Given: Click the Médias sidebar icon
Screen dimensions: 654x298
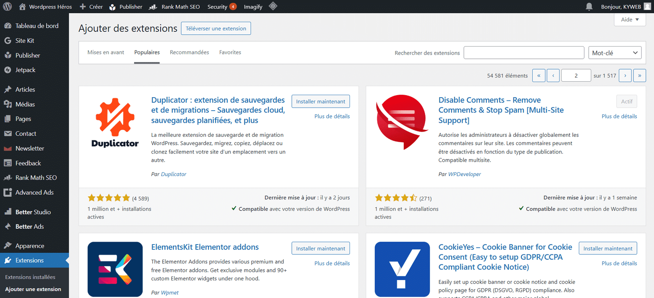Looking at the screenshot, I should 8,105.
